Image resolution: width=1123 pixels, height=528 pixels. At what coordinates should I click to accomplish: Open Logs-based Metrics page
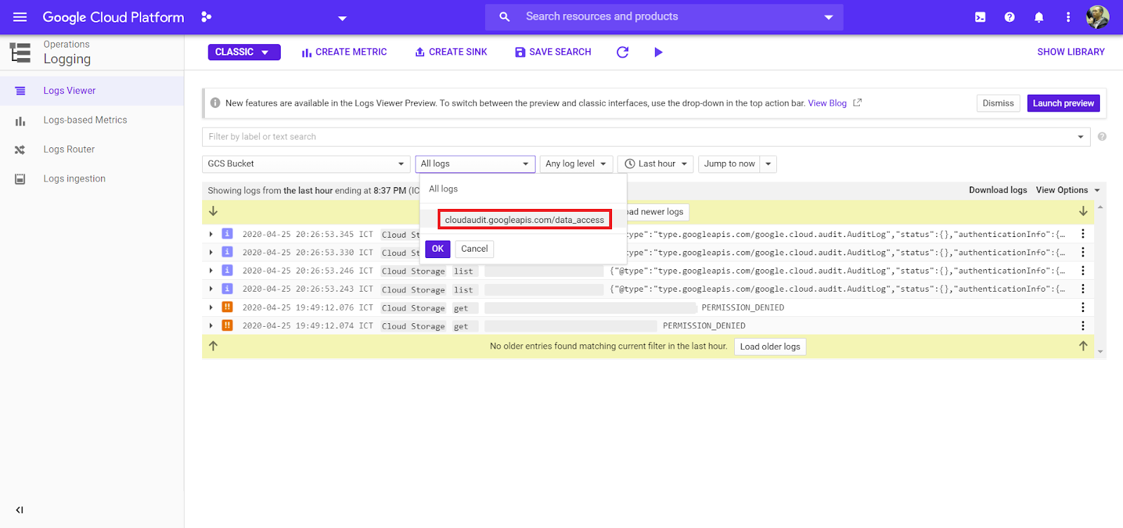pyautogui.click(x=92, y=120)
